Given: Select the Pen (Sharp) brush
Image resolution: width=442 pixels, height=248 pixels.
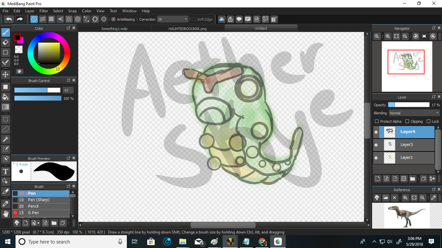Looking at the screenshot, I should coord(41,200).
